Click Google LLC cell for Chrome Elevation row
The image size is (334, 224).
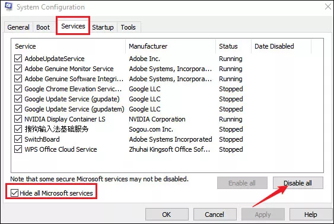pyautogui.click(x=145, y=89)
